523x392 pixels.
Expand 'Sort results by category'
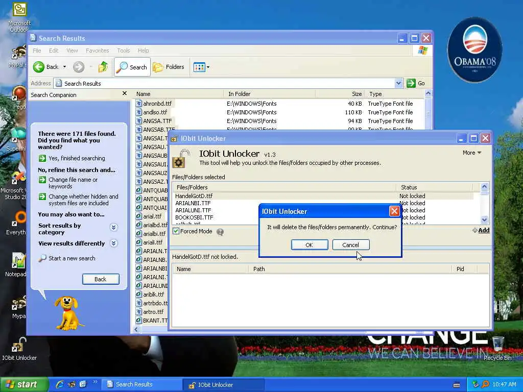point(113,227)
